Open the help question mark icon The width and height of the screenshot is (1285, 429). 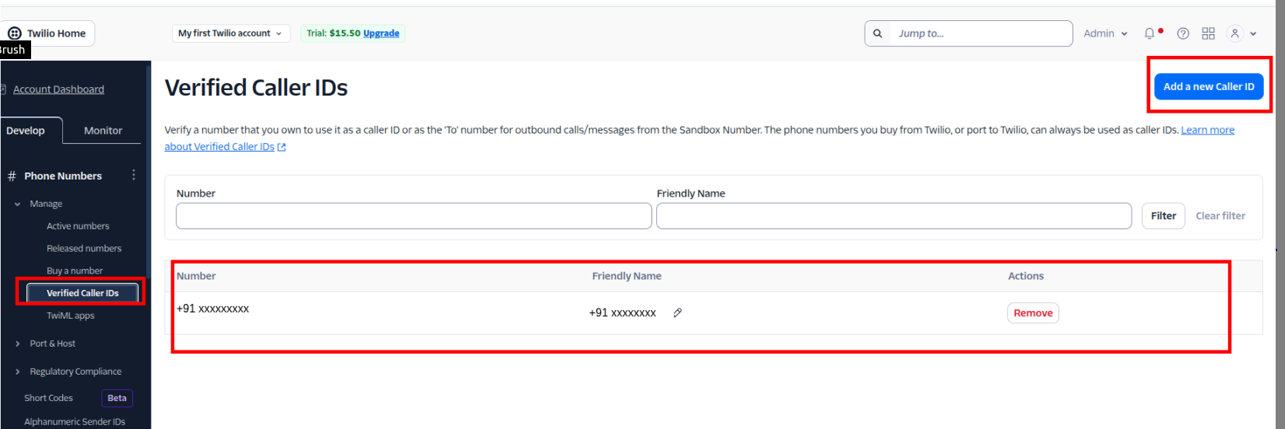point(1183,33)
